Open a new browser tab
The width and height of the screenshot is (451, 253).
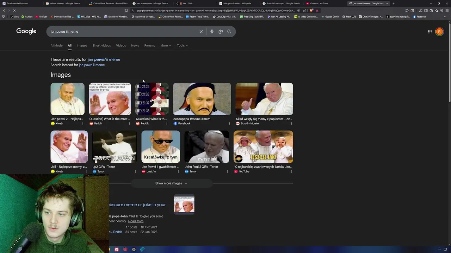coord(393,4)
